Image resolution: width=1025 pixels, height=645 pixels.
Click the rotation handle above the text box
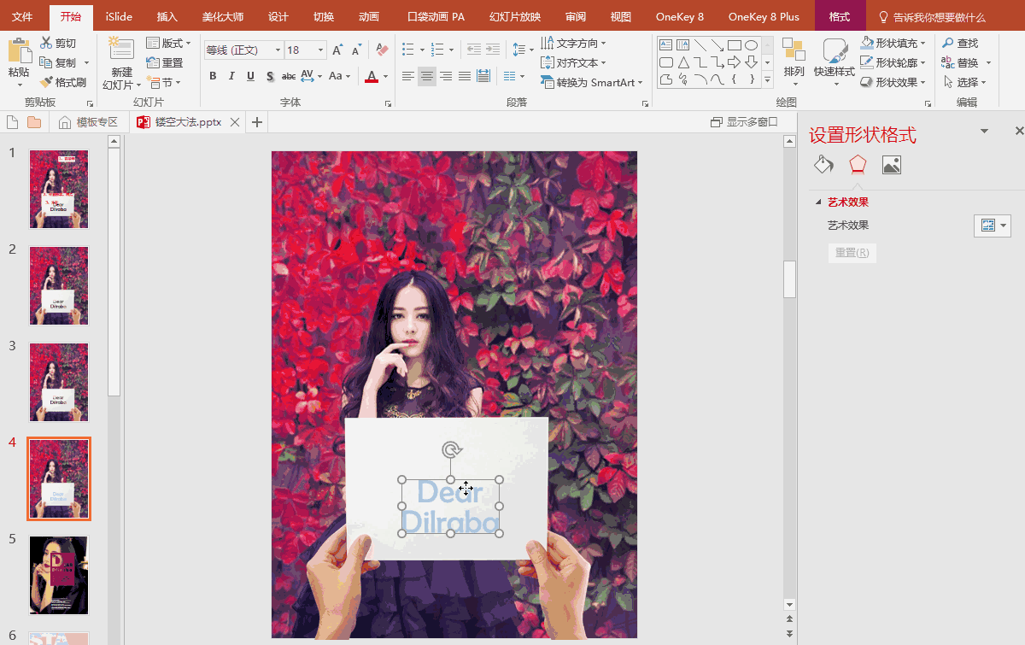[451, 449]
